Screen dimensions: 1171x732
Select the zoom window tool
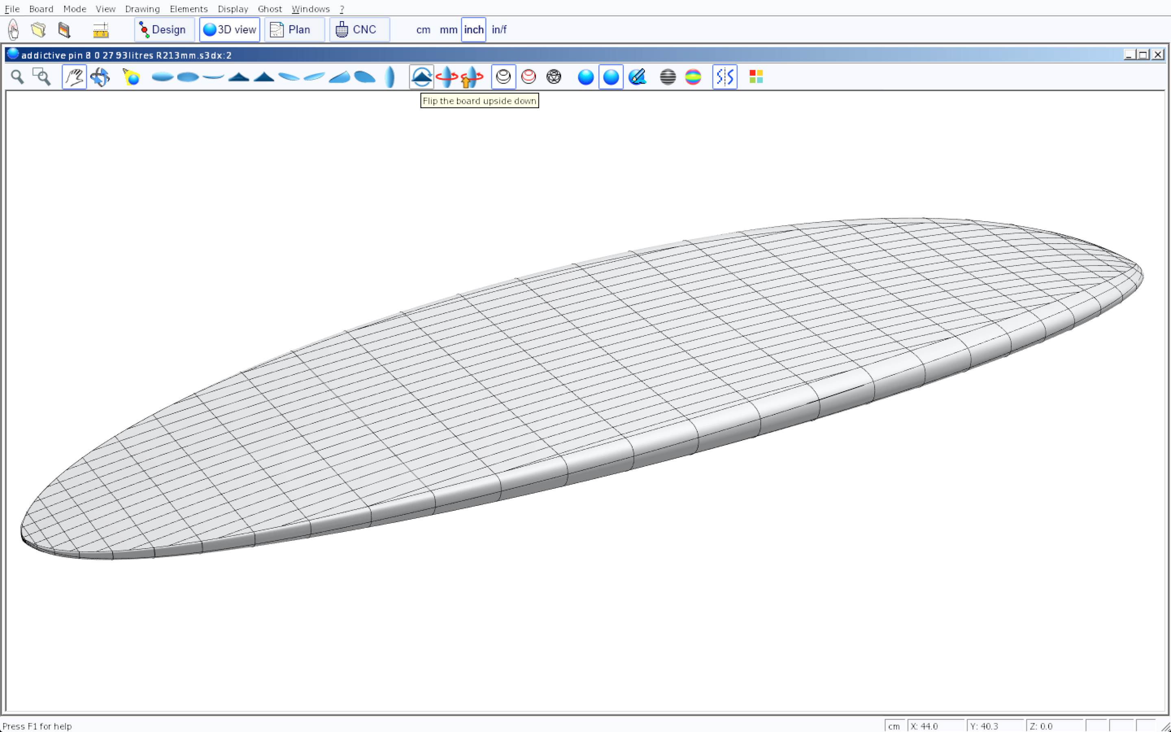point(41,77)
